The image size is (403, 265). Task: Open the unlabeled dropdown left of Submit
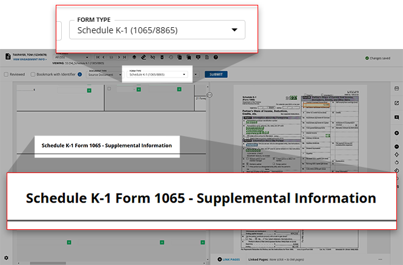coord(196,74)
